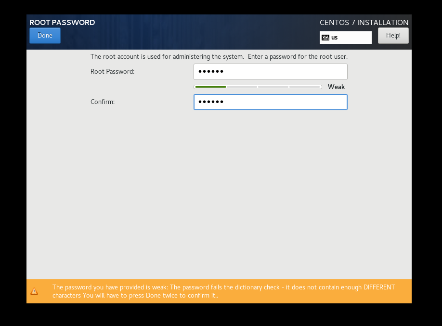This screenshot has width=442, height=326.
Task: Click the 'Root Password:' label
Action: tap(112, 72)
